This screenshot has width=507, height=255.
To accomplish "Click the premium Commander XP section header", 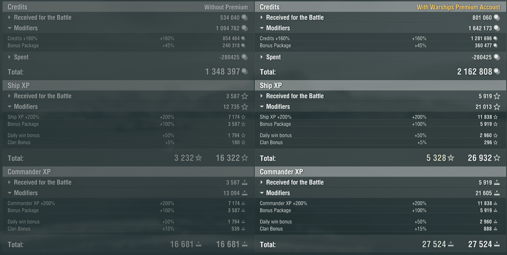I will point(281,172).
